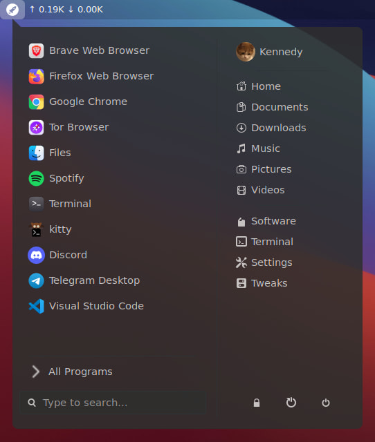Click the Home house icon
375x442 pixels.
[x=241, y=86]
